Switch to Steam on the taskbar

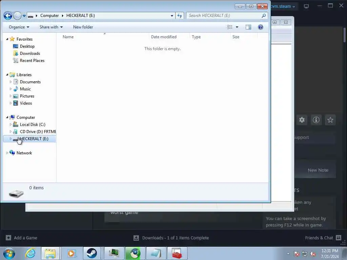[92, 253]
